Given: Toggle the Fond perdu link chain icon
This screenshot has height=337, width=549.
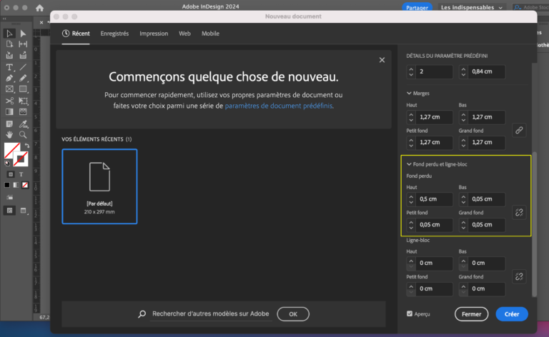Looking at the screenshot, I should pyautogui.click(x=519, y=212).
